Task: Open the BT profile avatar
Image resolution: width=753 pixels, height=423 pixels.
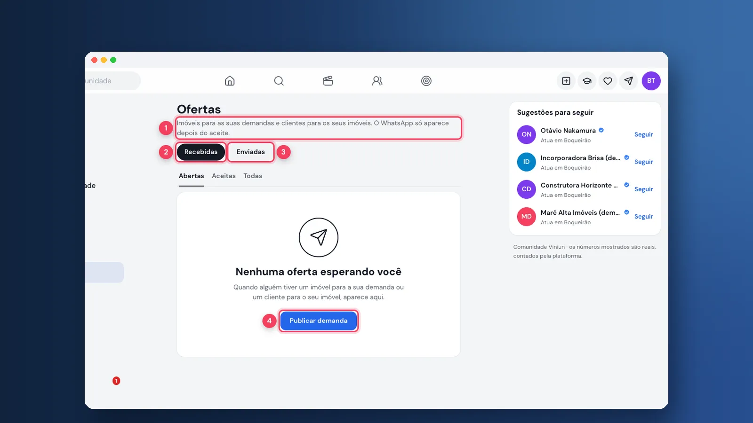Action: (x=651, y=81)
